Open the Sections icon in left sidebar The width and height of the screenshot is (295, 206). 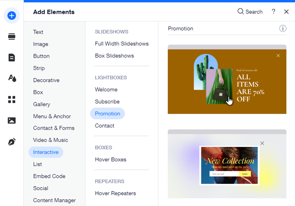(x=11, y=37)
